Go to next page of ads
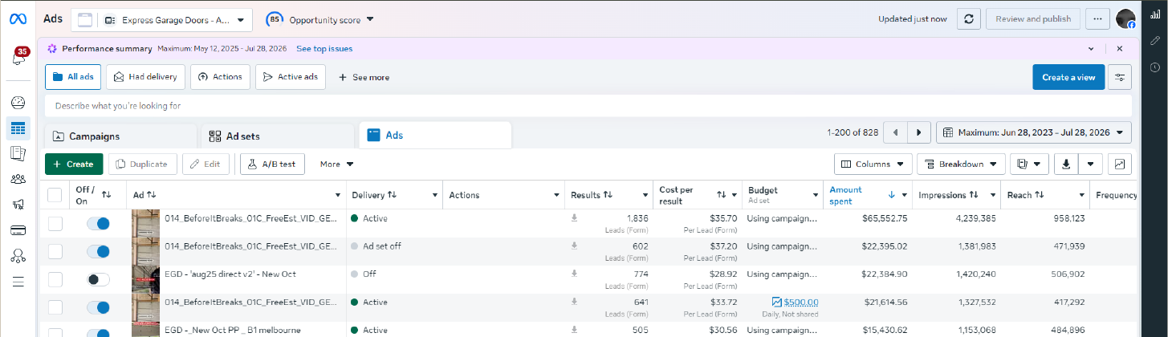The image size is (1168, 337). [919, 132]
